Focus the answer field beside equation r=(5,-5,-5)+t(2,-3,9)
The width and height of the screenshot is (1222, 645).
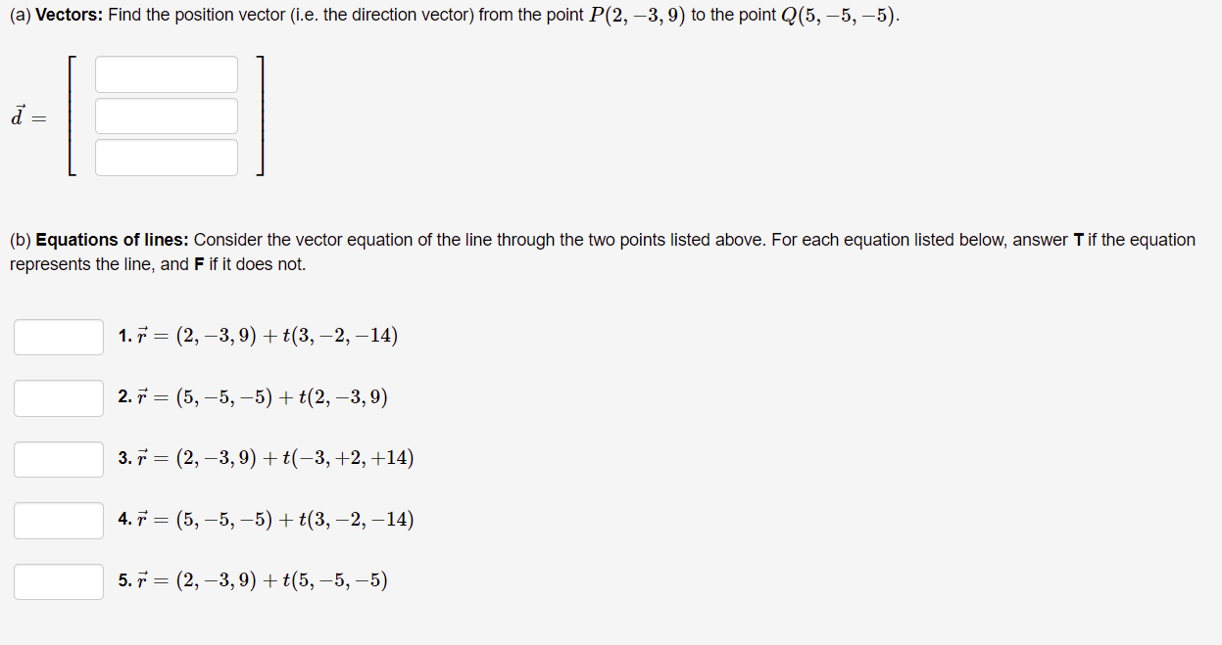pos(58,397)
